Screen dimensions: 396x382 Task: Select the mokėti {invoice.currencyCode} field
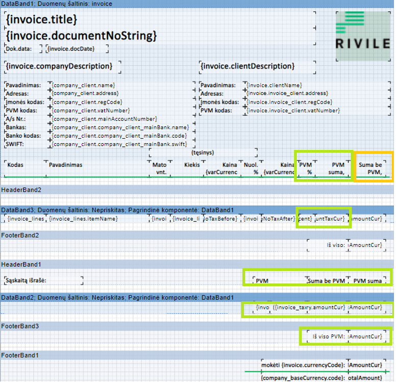(x=303, y=366)
